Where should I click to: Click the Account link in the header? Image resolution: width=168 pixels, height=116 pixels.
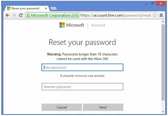coord(98,25)
